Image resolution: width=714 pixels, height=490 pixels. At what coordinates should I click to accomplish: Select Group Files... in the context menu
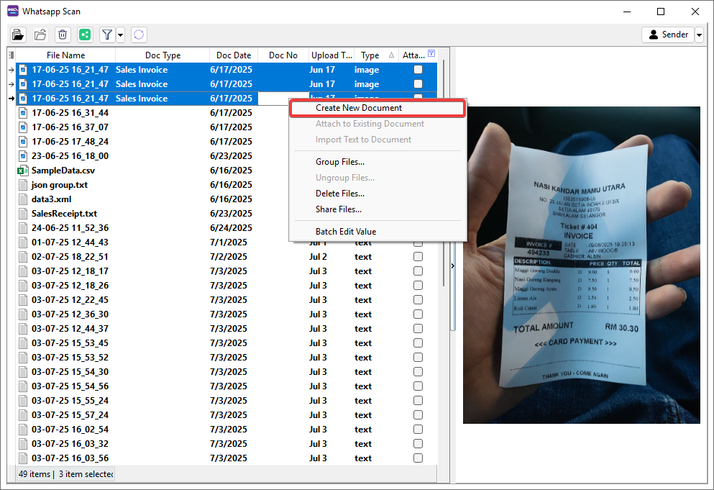(339, 162)
